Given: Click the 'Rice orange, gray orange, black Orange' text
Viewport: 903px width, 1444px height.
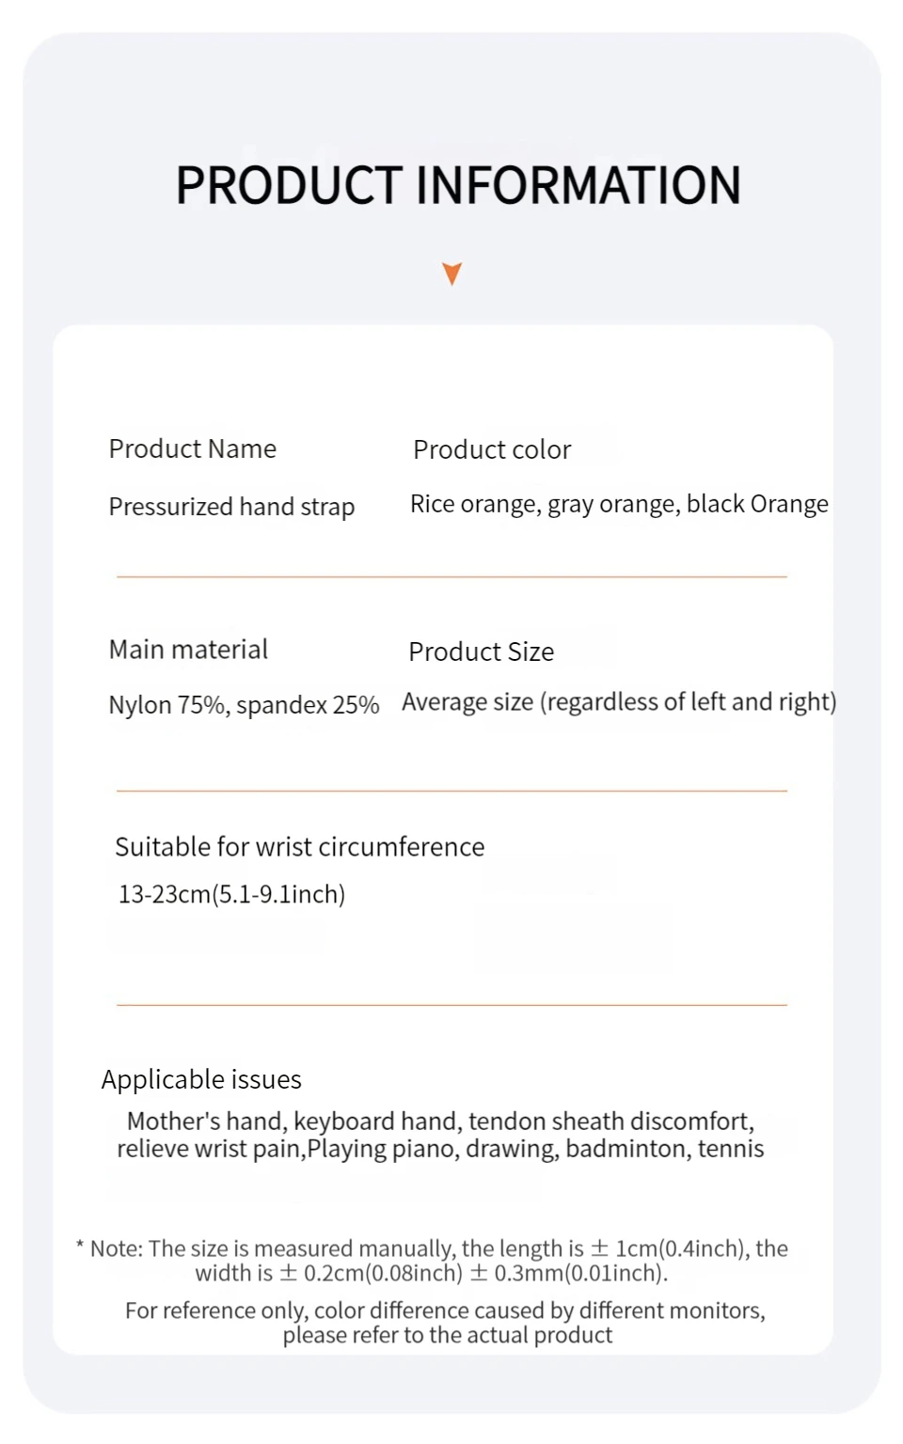Looking at the screenshot, I should (x=619, y=505).
